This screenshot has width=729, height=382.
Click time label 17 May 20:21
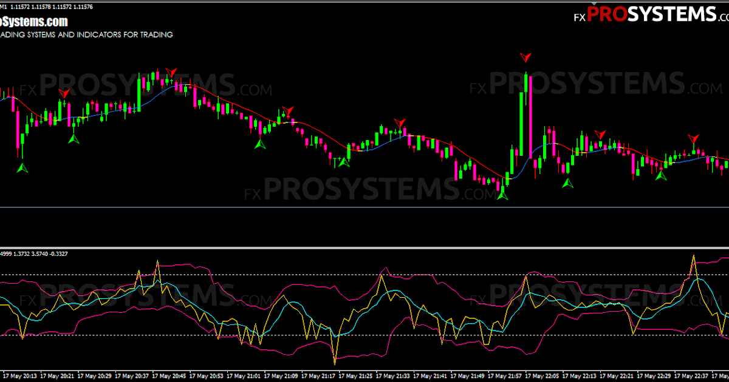[x=58, y=376]
